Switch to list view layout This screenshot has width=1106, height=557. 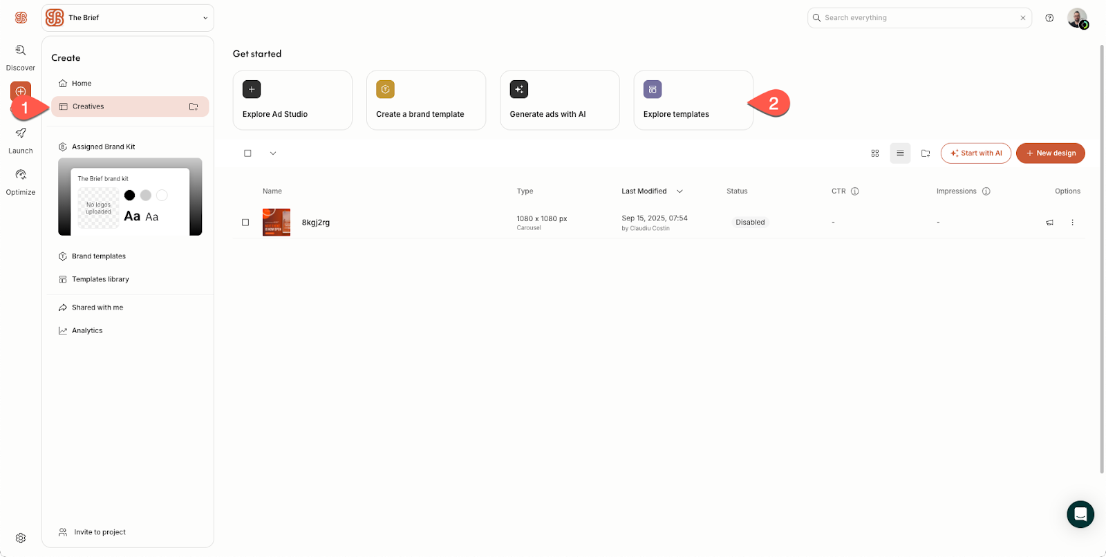(x=900, y=153)
